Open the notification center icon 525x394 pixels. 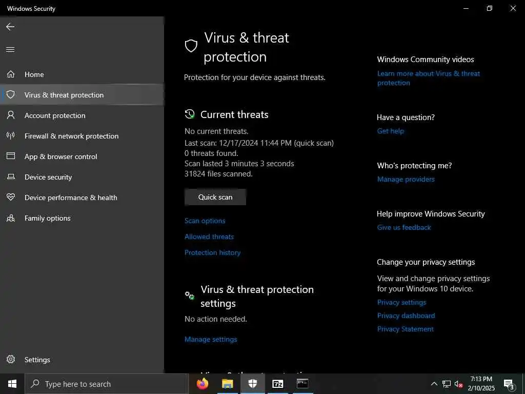(509, 384)
